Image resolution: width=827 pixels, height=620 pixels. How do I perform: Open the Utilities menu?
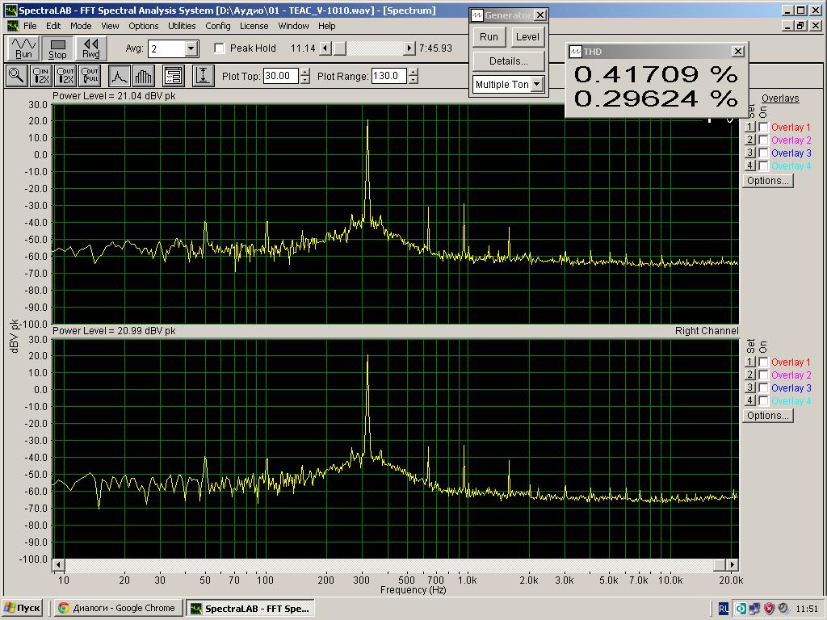point(182,26)
